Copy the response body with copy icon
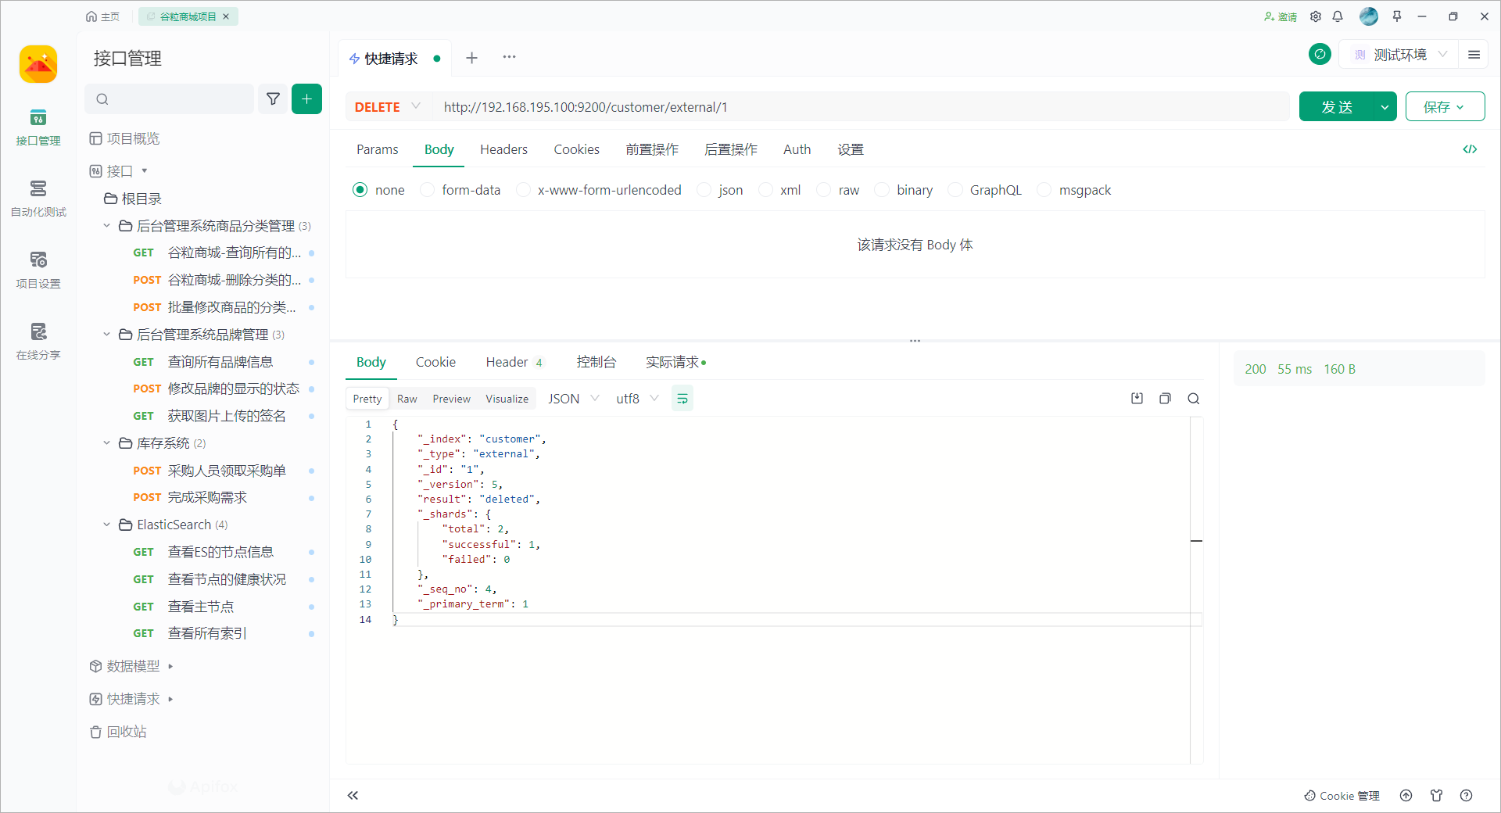This screenshot has height=813, width=1501. point(1165,399)
